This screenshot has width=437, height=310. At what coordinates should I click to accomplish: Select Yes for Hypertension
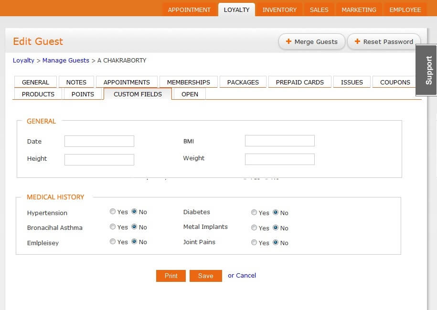[x=113, y=211]
